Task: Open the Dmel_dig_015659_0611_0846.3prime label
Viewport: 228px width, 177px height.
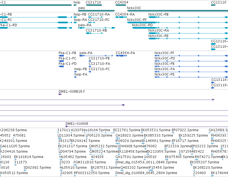Action: [x=146, y=162]
